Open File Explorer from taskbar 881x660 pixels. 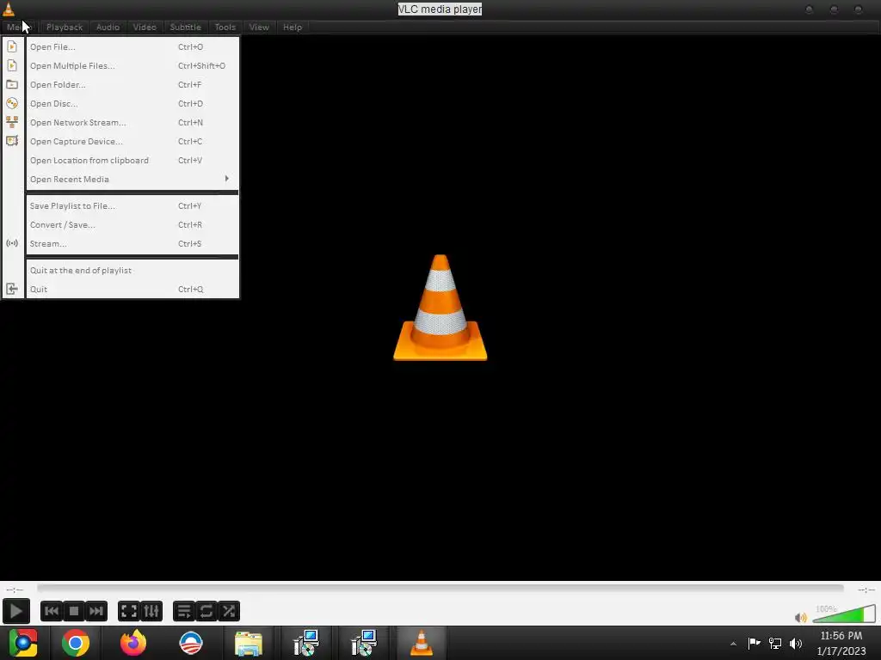point(249,644)
